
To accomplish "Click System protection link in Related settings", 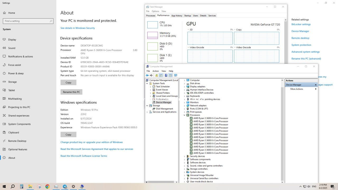I will coord(301,45).
